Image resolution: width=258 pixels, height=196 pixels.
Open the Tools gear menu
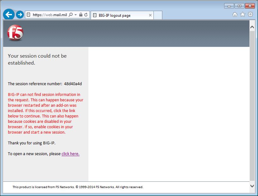(x=250, y=14)
